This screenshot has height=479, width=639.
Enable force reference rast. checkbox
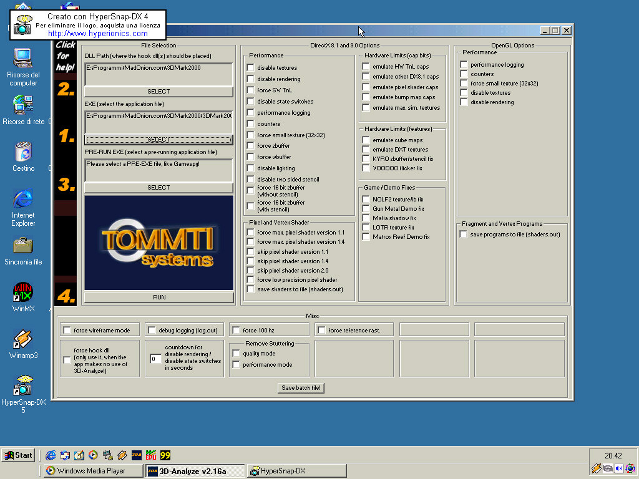point(321,331)
